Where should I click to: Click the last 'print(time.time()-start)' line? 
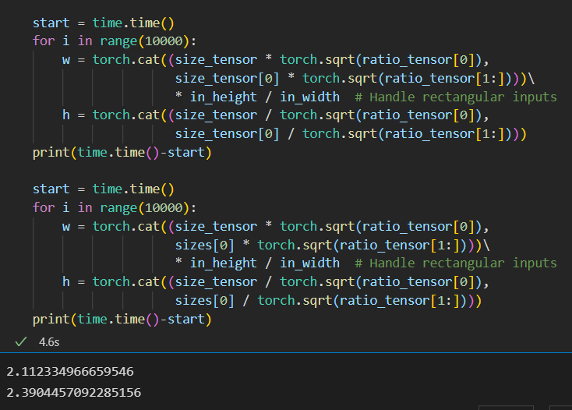tap(122, 319)
